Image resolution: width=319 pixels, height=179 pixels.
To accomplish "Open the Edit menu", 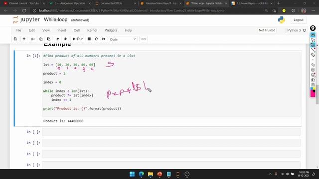I will pos(32,30).
